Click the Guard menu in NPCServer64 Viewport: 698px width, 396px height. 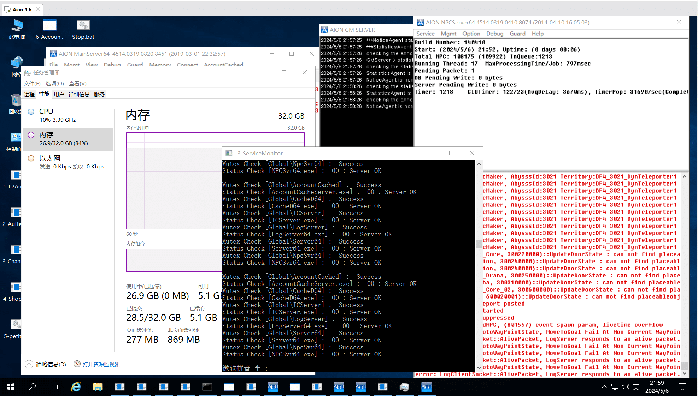[517, 33]
